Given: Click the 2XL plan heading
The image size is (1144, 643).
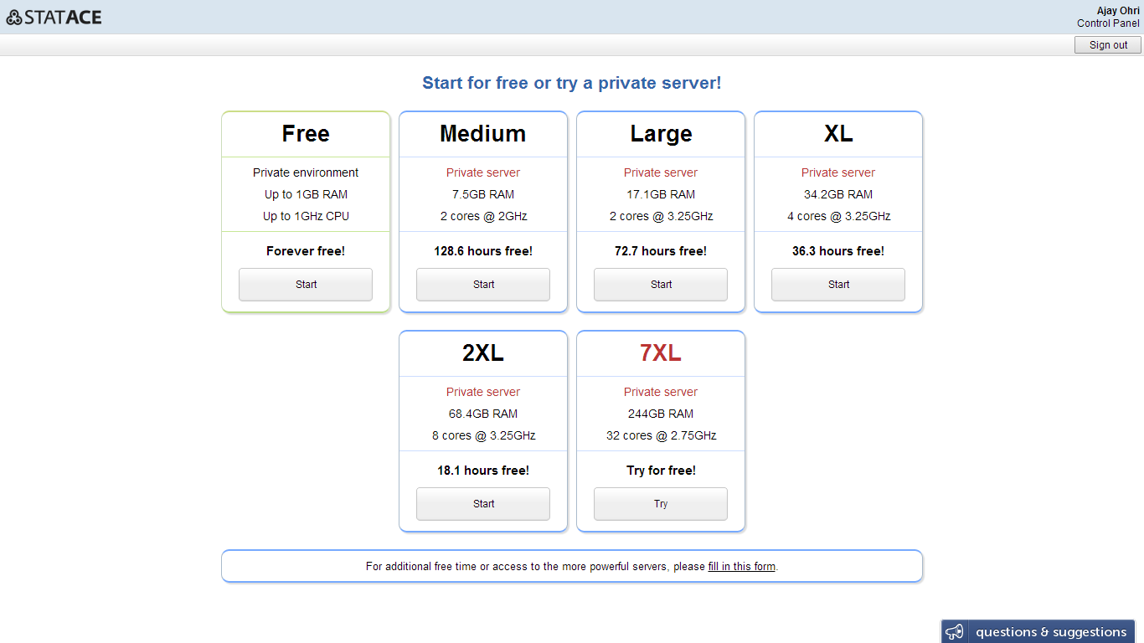Looking at the screenshot, I should (x=483, y=353).
